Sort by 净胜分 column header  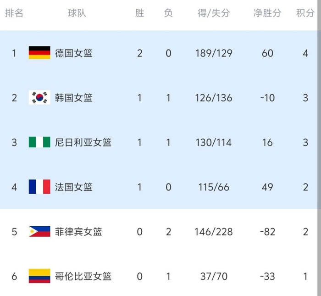267,13
